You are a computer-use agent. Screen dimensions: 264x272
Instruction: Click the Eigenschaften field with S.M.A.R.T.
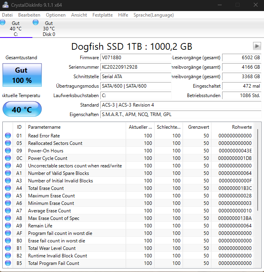tap(181, 114)
